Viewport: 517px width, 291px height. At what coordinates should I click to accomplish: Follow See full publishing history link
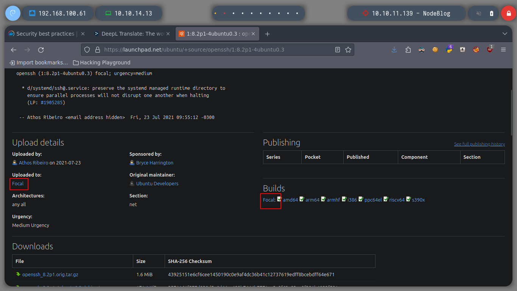tap(480, 144)
